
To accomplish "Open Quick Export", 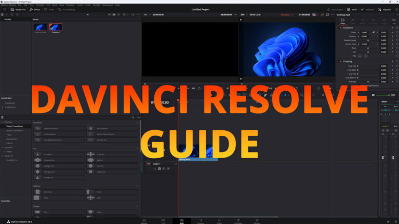I will point(335,10).
